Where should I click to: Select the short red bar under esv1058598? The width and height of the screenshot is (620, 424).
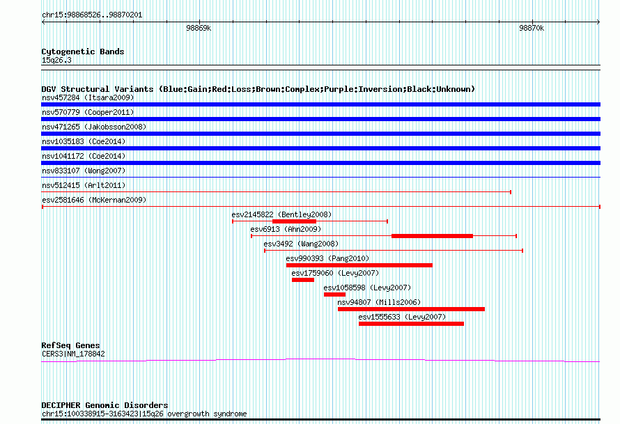coord(334,295)
